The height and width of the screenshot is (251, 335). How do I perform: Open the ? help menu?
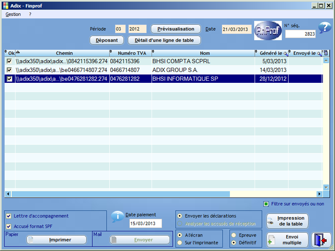point(30,14)
